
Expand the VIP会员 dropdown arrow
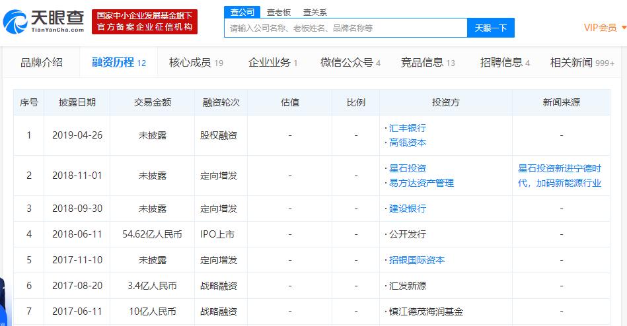click(x=624, y=28)
